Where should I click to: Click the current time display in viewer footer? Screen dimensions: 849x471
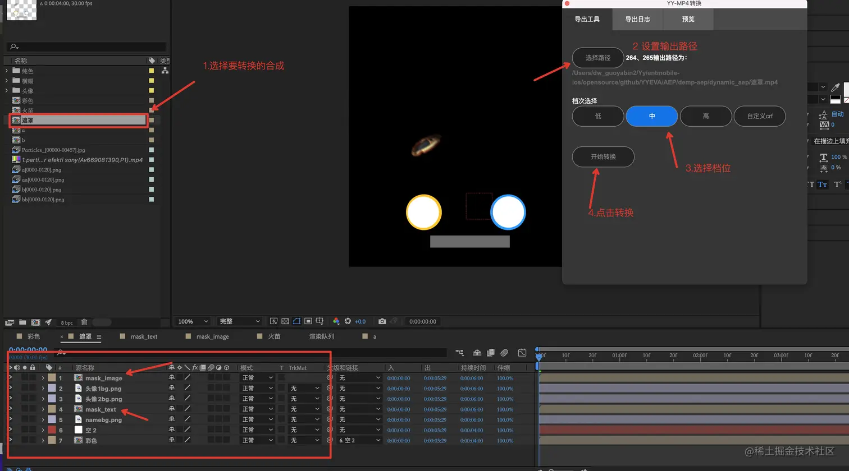423,321
